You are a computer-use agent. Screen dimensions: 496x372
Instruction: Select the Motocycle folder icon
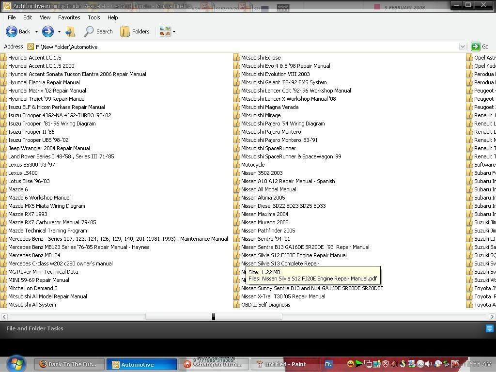[x=236, y=165]
